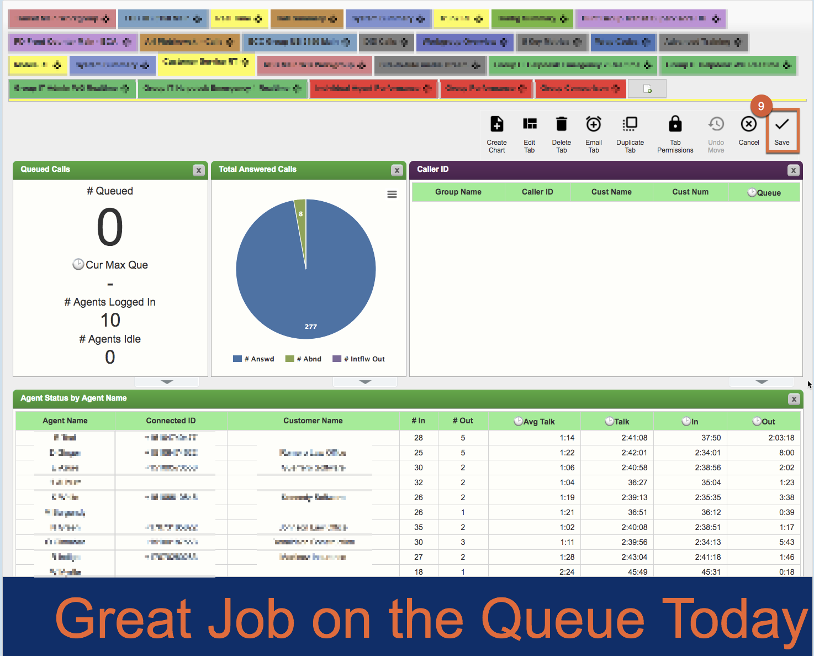
Task: Expand the chevron below Total Answered Calls widget
Action: (x=365, y=382)
